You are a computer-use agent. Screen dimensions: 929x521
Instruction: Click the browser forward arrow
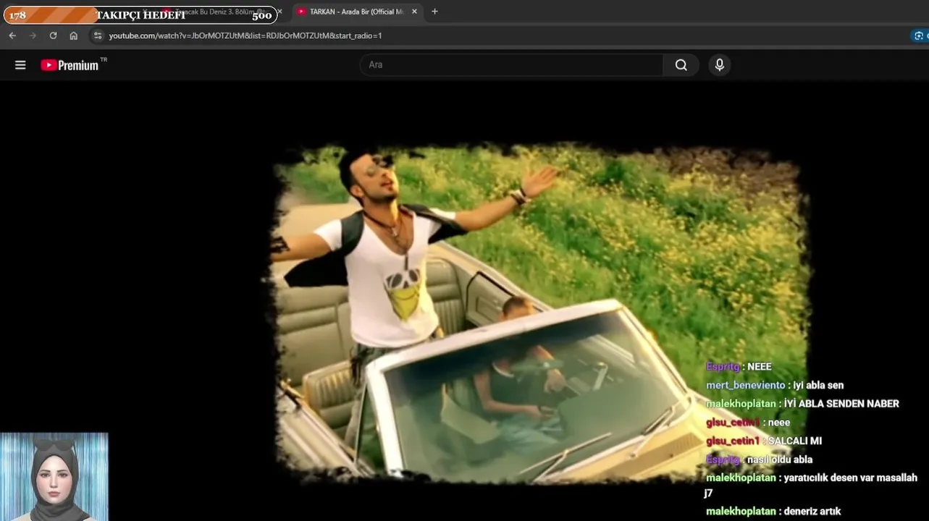click(x=33, y=35)
